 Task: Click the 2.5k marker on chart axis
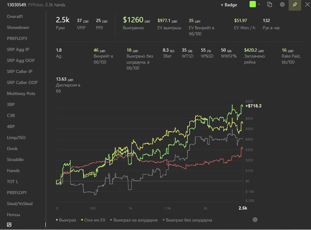[x=243, y=208]
